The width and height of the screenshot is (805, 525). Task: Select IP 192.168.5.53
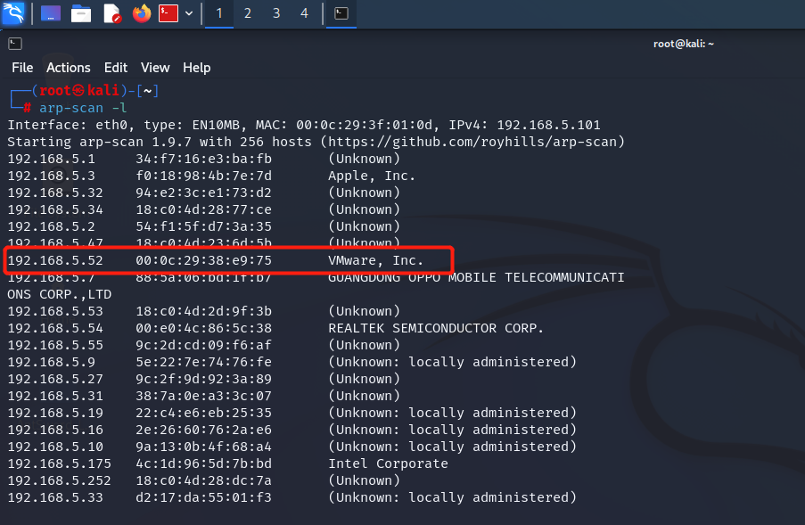point(55,311)
